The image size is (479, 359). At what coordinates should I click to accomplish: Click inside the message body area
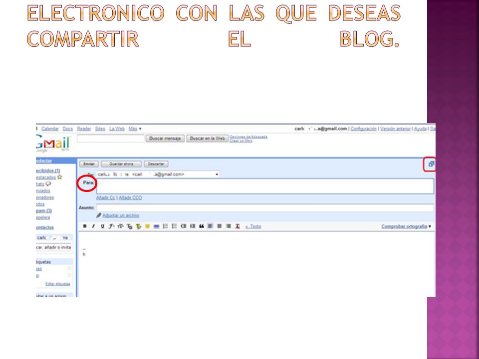[x=256, y=264]
